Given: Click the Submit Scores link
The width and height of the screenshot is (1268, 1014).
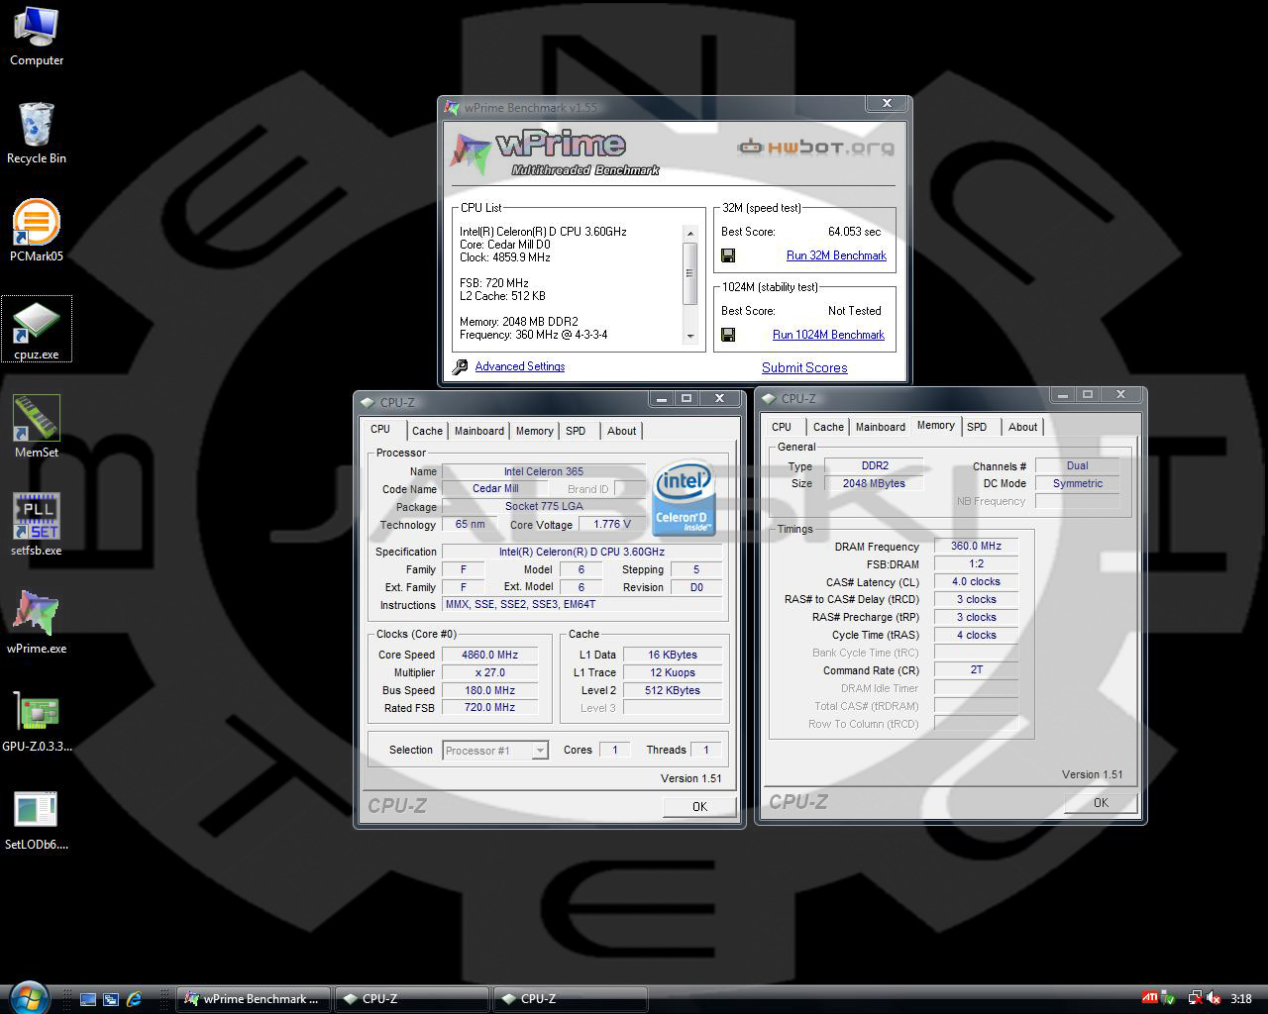Looking at the screenshot, I should 804,367.
